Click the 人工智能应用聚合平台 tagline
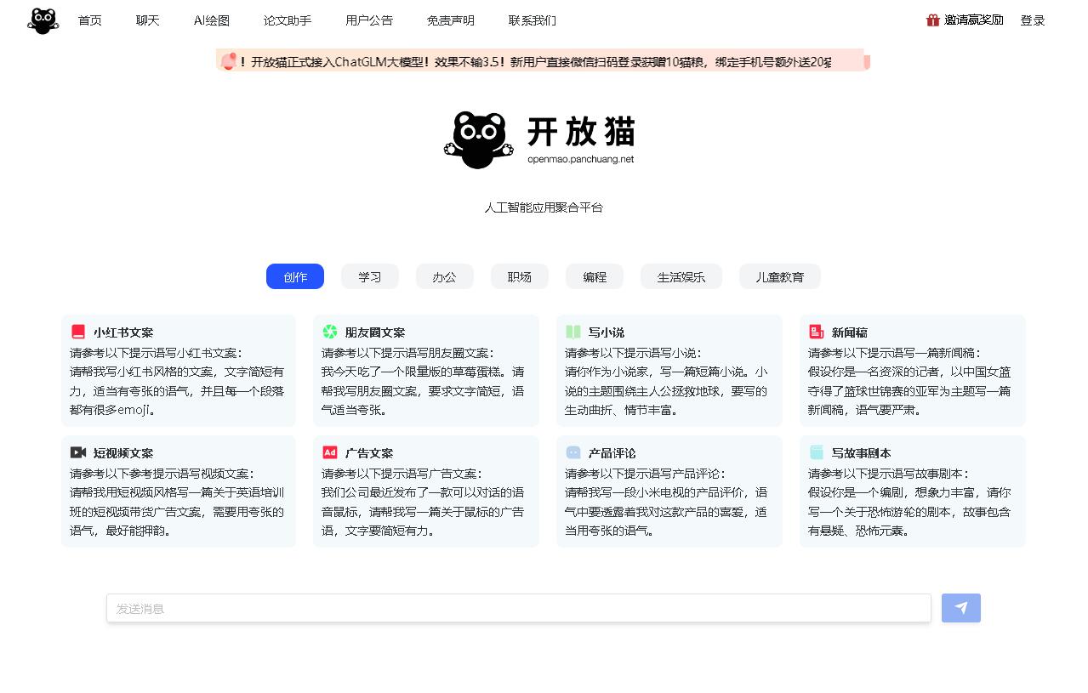 [x=544, y=207]
